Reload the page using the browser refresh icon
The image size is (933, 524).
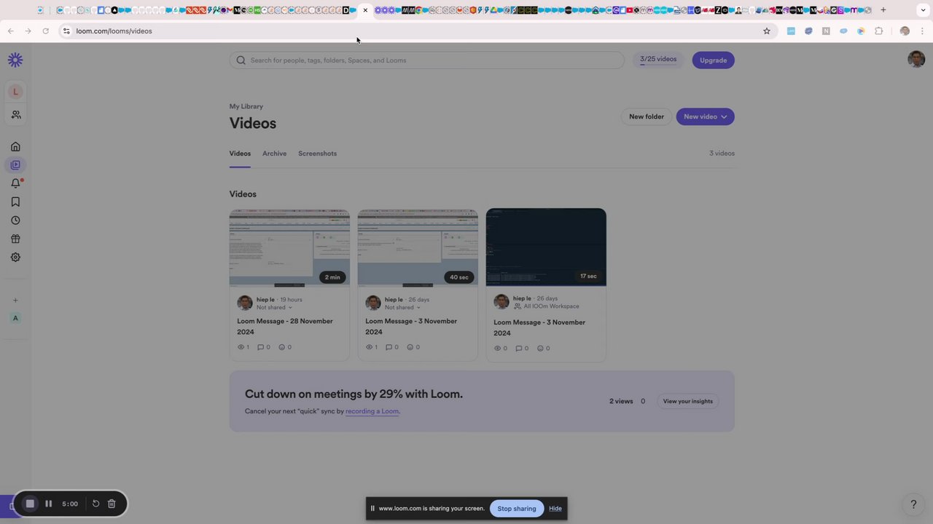[x=45, y=31]
